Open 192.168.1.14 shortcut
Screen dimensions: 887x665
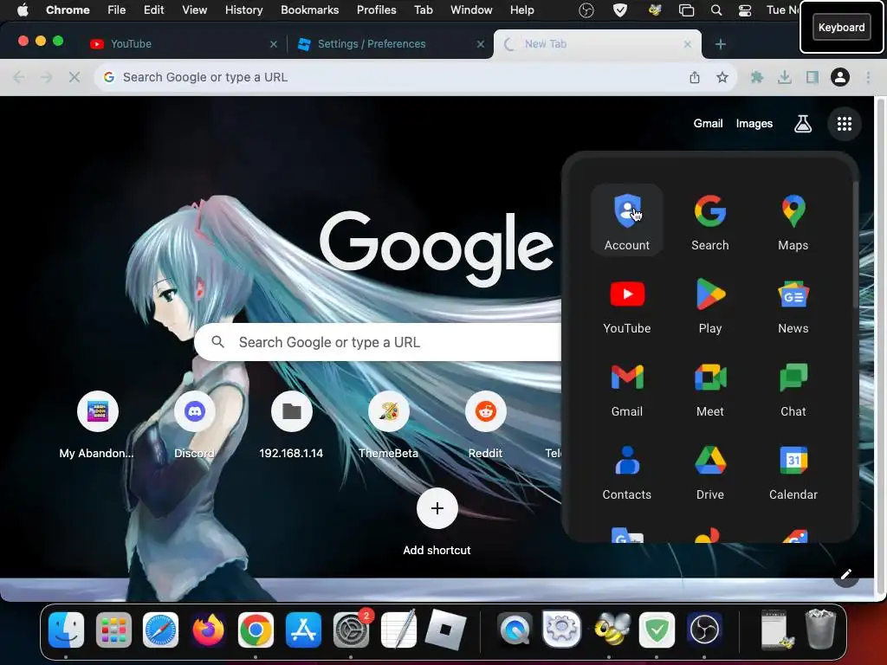coord(291,425)
